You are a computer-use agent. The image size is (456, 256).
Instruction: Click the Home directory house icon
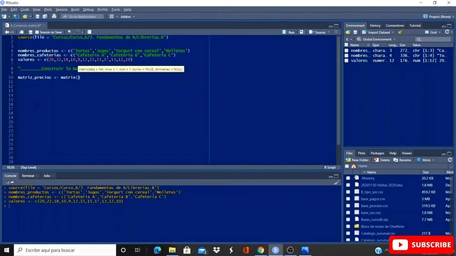pyautogui.click(x=354, y=166)
